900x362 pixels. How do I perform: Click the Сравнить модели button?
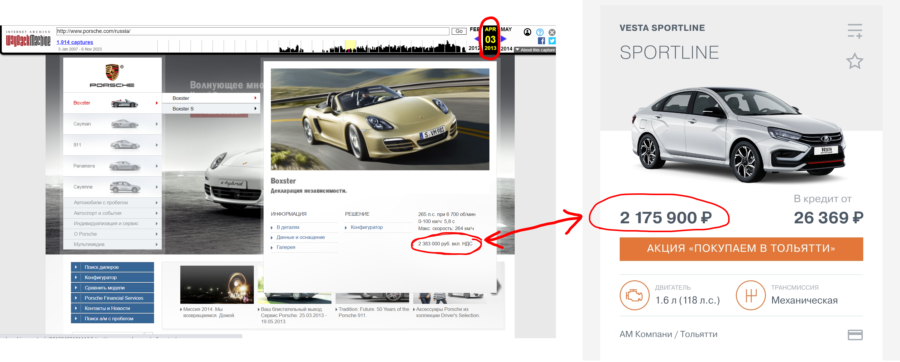[112, 288]
